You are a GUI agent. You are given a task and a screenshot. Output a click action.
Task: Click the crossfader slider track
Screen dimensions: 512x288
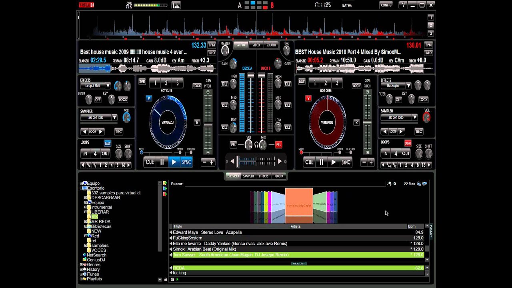point(256,162)
